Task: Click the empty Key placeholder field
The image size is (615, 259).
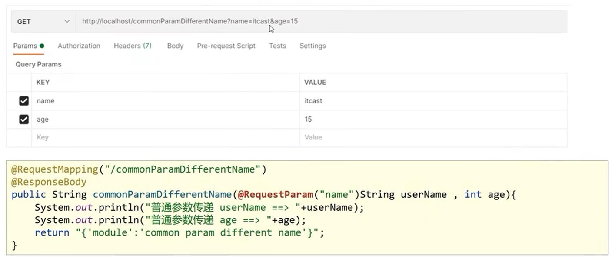Action: [x=166, y=137]
